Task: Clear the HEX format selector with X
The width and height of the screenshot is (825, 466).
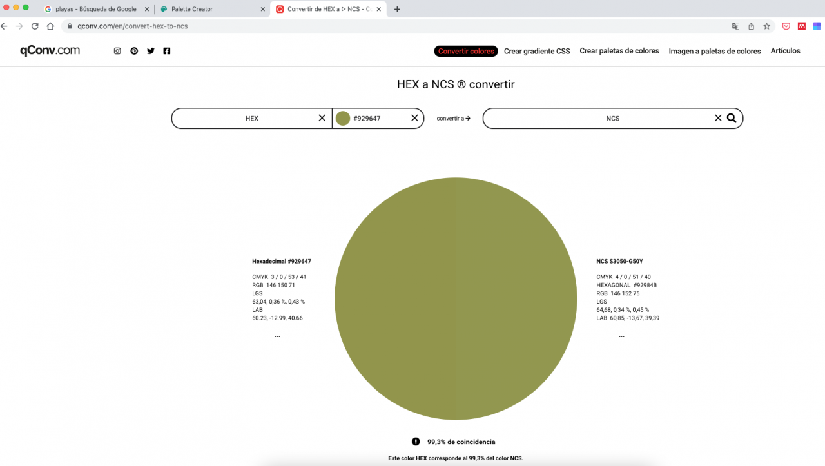Action: click(322, 118)
